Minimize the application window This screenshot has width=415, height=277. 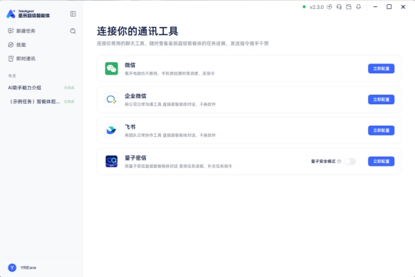click(376, 7)
